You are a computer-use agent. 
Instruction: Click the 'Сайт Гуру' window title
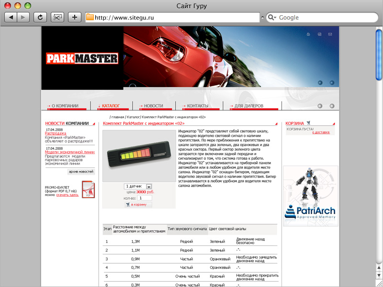(x=191, y=6)
